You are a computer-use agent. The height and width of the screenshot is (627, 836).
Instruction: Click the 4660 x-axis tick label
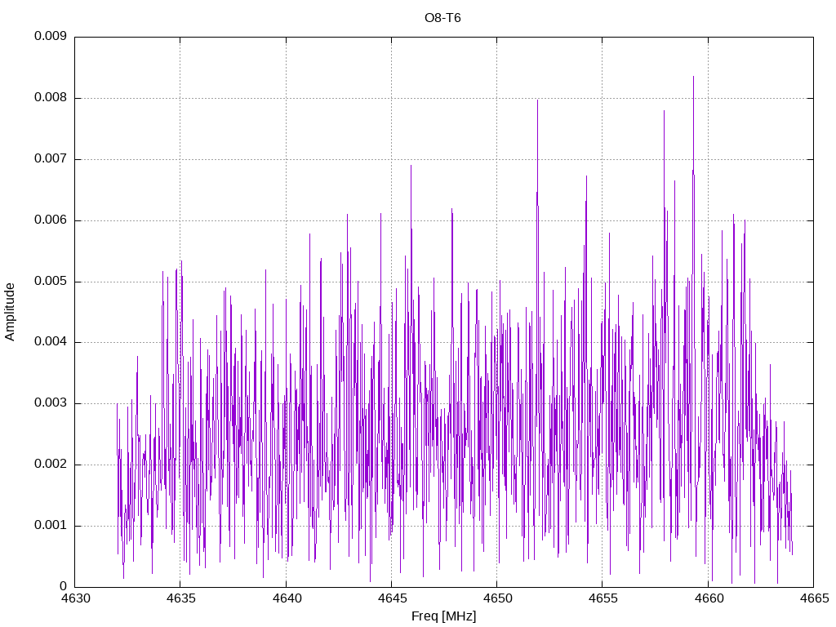(709, 598)
